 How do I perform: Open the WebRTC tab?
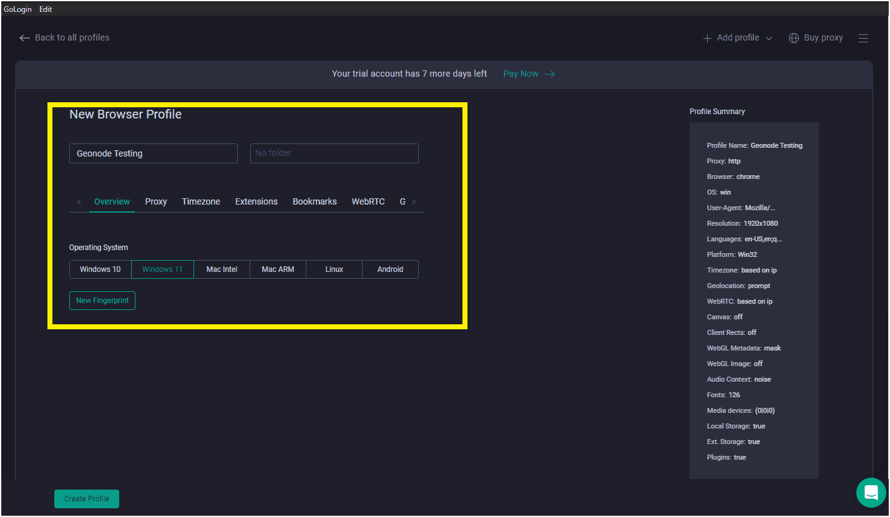pos(368,201)
